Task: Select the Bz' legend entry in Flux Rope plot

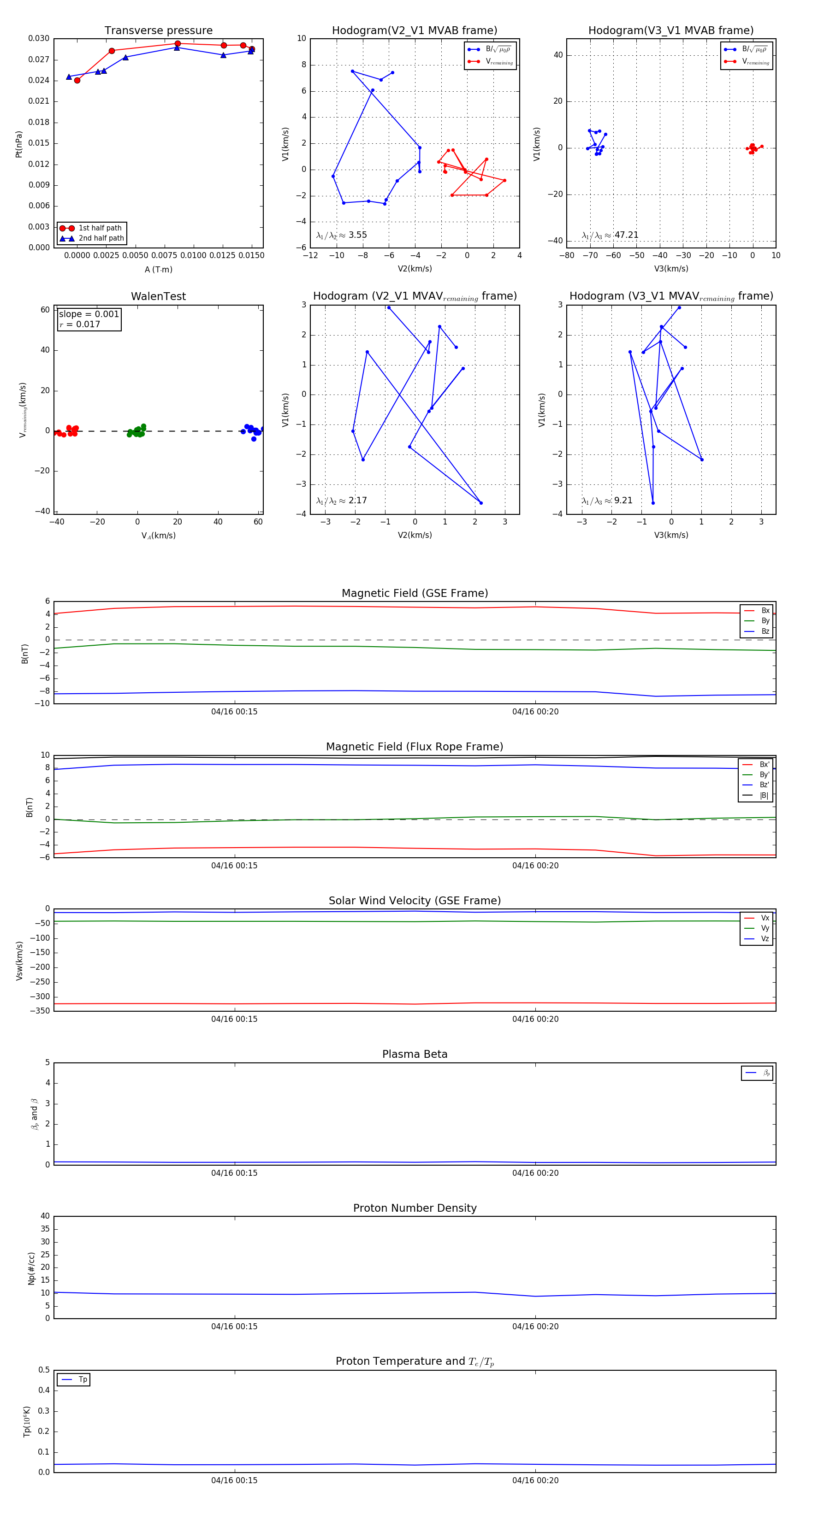Action: [757, 785]
